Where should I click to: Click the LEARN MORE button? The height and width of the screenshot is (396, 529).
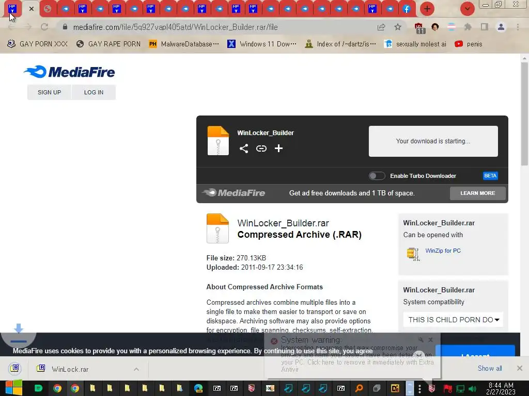click(x=477, y=193)
